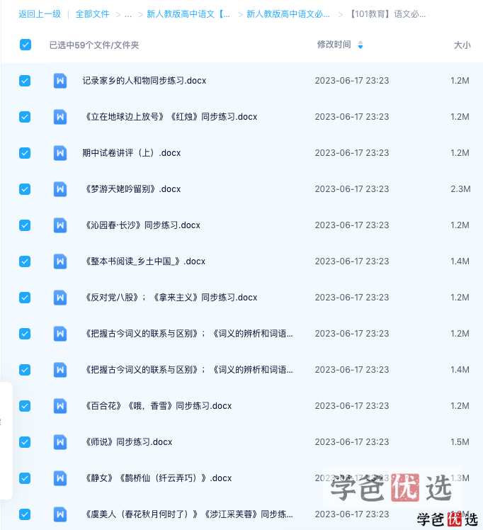Click Word icon for 《立在地球边上放号》《红烛》同步练习.docx
Screen dimensions: 483x530
click(x=60, y=117)
